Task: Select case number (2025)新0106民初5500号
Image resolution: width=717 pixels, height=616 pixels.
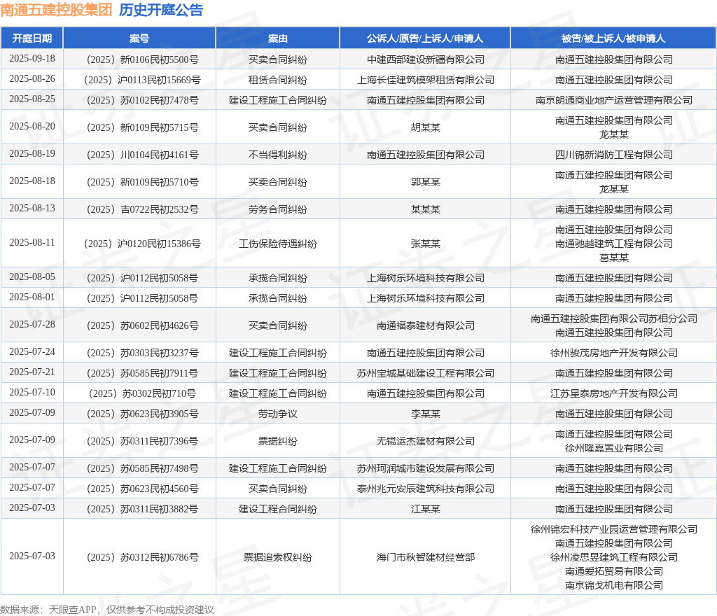Action: (142, 59)
